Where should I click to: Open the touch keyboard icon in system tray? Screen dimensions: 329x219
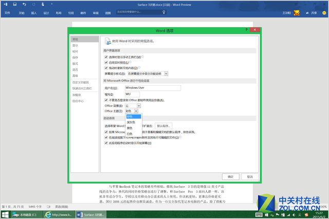[259, 215]
